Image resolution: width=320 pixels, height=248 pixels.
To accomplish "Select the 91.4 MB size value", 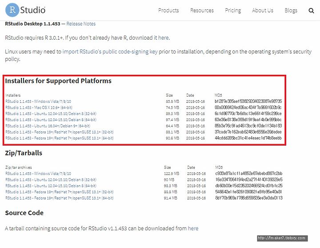I will point(170,198).
